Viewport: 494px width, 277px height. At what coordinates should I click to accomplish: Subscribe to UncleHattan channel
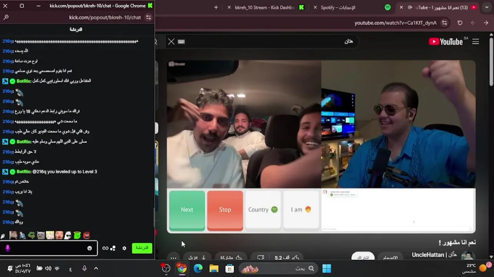363,257
